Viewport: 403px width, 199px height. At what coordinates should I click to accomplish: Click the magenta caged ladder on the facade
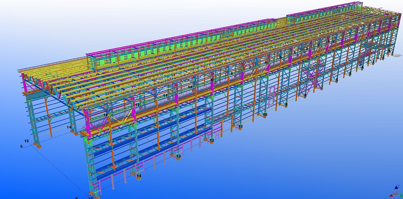tap(272, 96)
